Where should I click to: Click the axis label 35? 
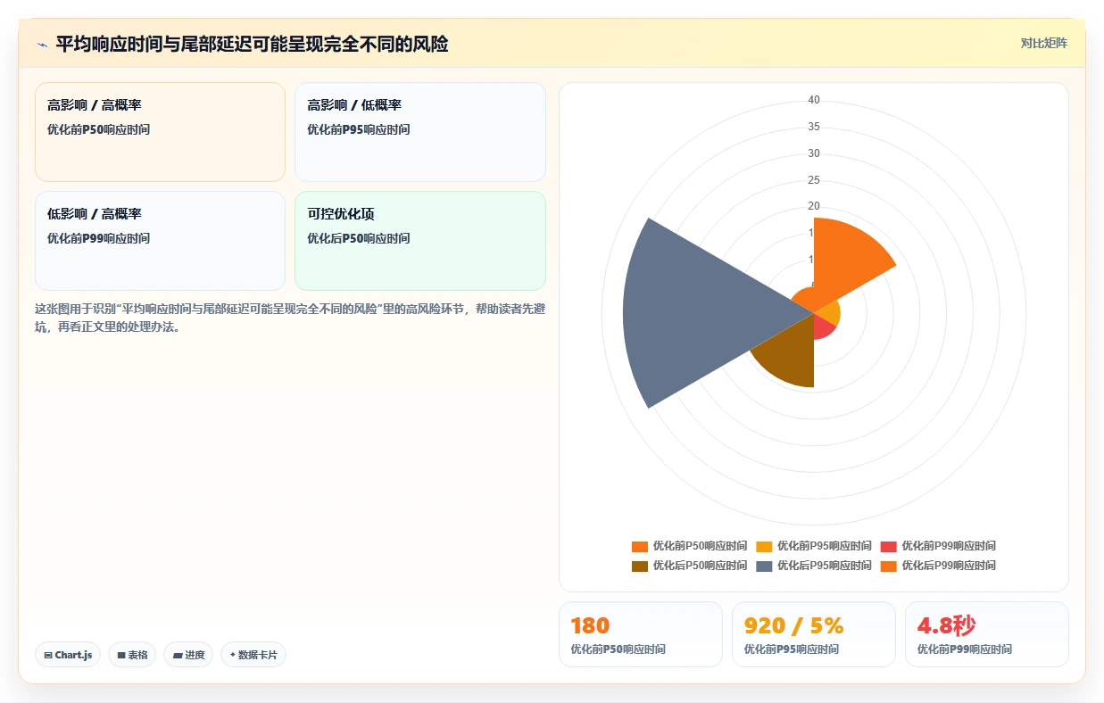pos(814,127)
